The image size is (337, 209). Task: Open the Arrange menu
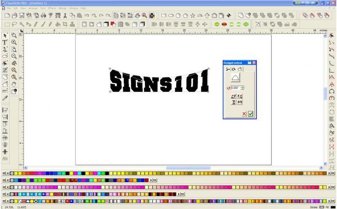[33, 8]
